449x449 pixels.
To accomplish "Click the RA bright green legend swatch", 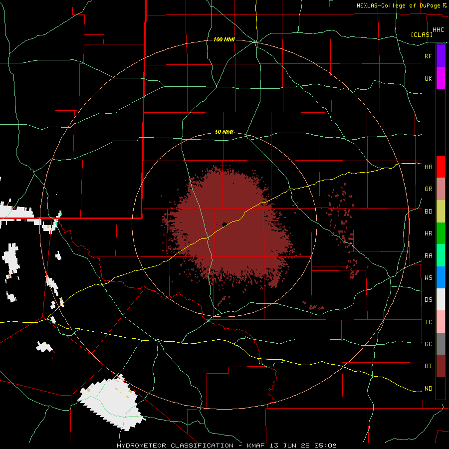I will tap(441, 255).
